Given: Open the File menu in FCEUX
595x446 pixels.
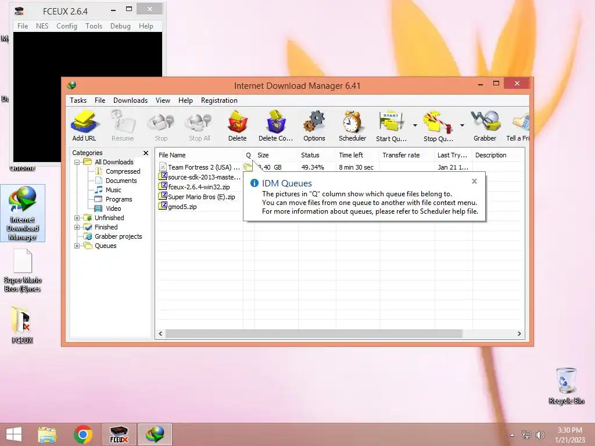Looking at the screenshot, I should (23, 26).
